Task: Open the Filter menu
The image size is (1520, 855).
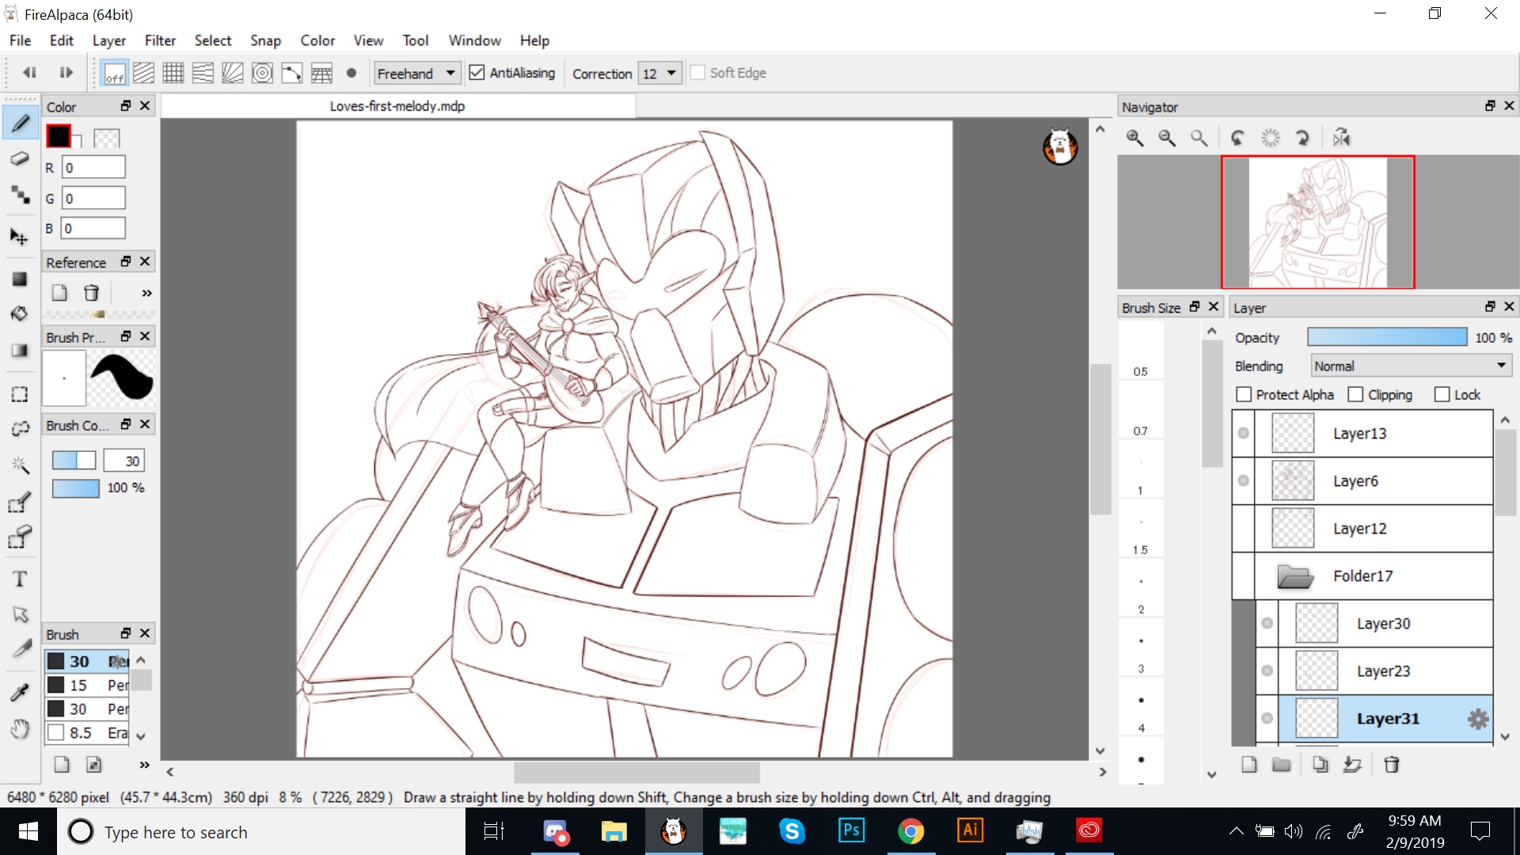Action: tap(160, 40)
